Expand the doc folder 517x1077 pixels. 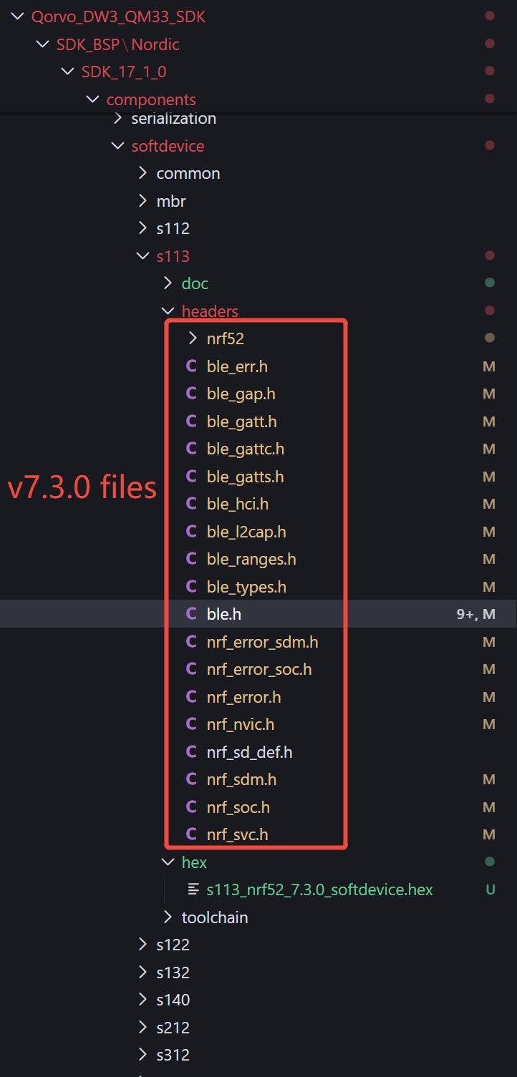(168, 283)
